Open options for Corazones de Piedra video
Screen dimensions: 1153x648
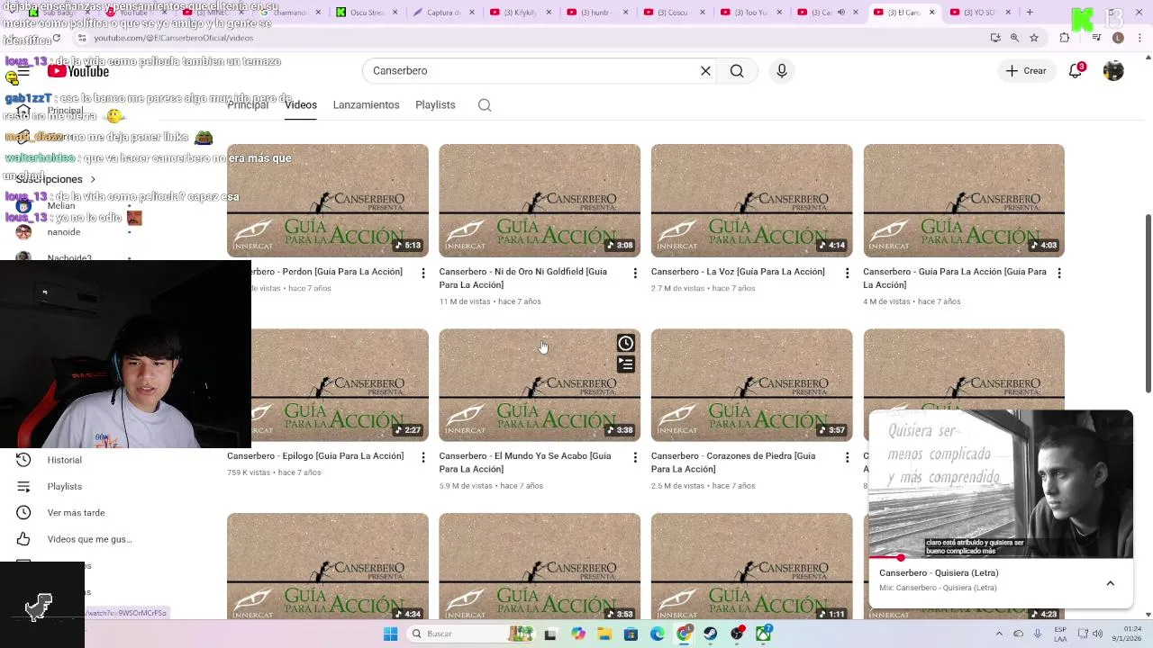click(847, 457)
